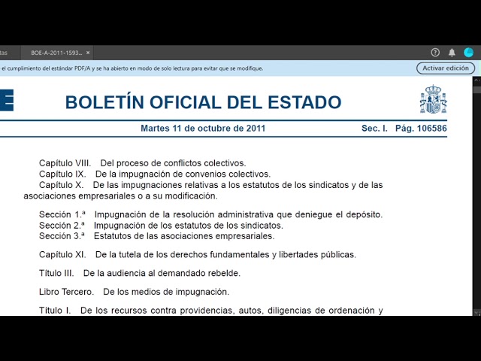481x361 pixels.
Task: Click the line starting Capítulo X. De las impugnaciones
Action: tap(210, 185)
